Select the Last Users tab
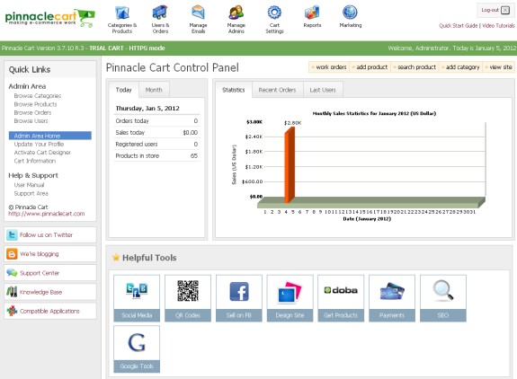517x379 pixels. click(x=323, y=90)
